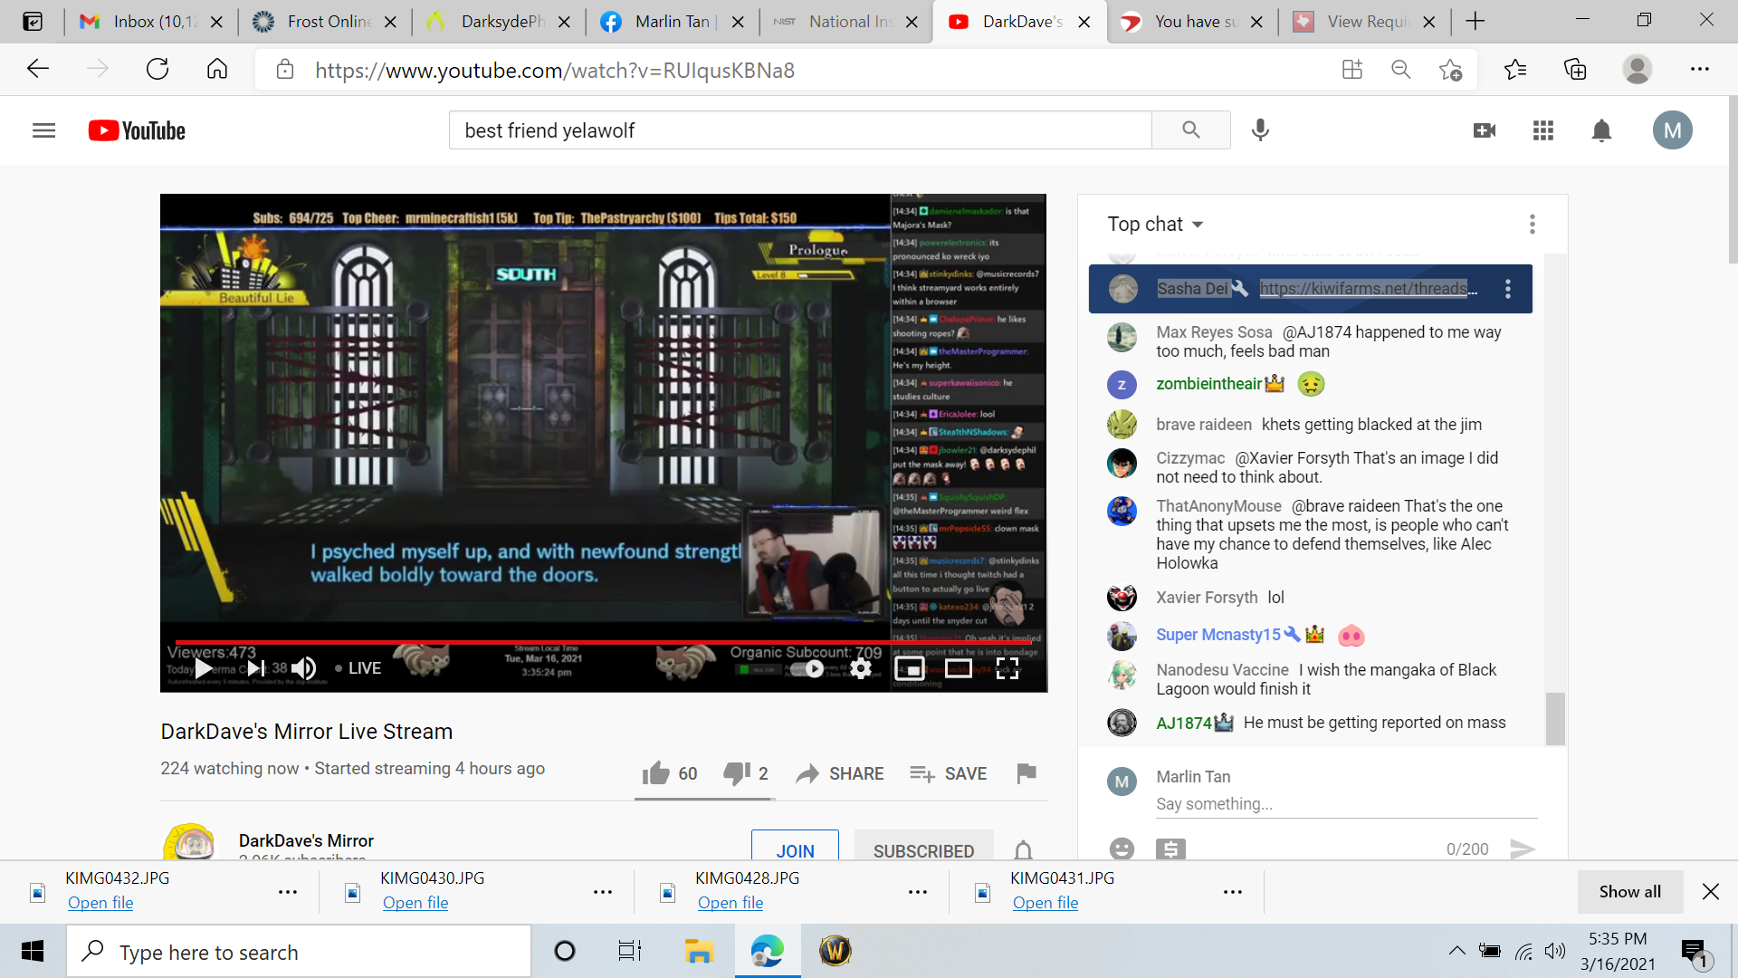Click the live chat scrollbar

(1555, 719)
